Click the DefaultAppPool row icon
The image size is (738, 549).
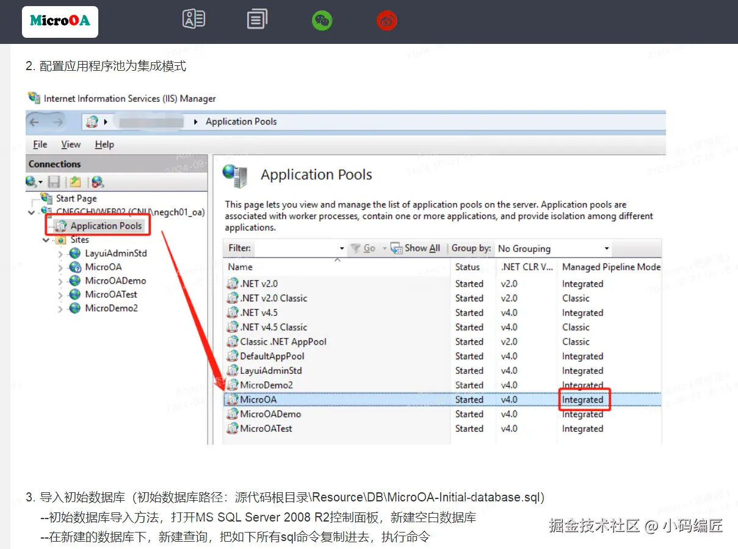233,356
